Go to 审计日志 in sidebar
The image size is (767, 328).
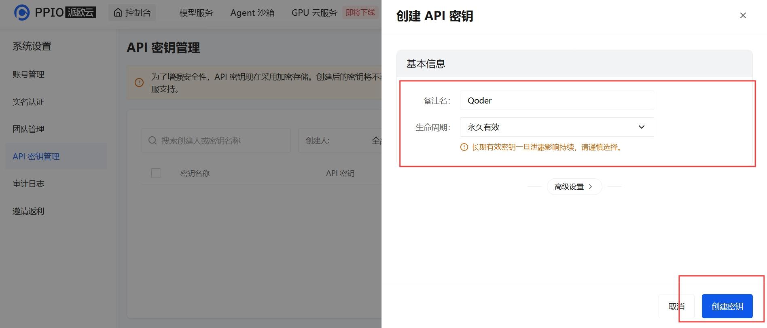pos(28,184)
